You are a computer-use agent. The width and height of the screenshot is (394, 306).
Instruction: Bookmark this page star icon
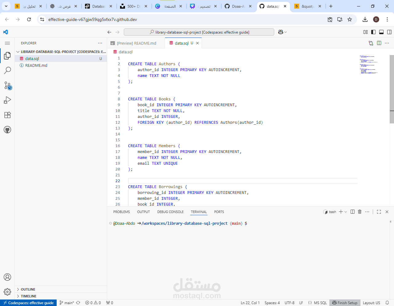(350, 19)
